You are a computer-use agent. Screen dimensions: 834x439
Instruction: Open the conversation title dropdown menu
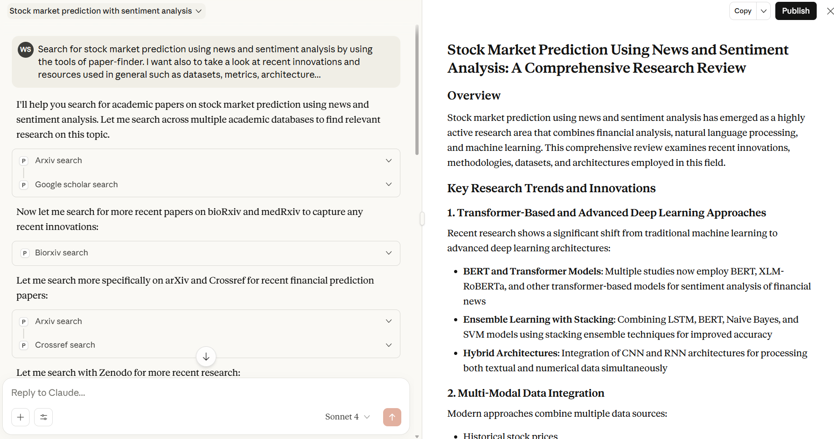[106, 11]
